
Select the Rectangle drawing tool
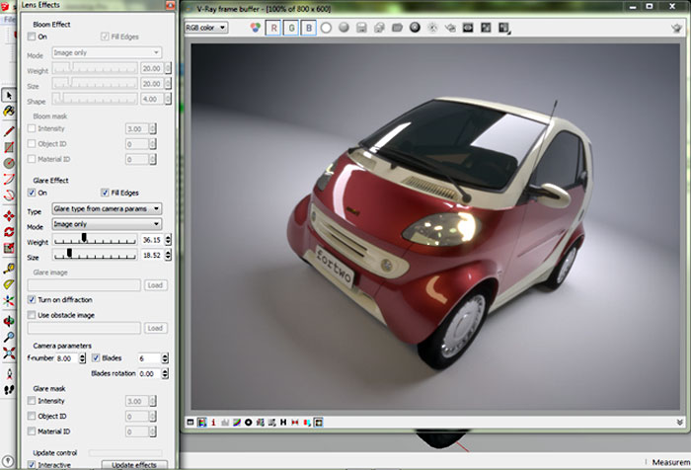tap(8, 147)
